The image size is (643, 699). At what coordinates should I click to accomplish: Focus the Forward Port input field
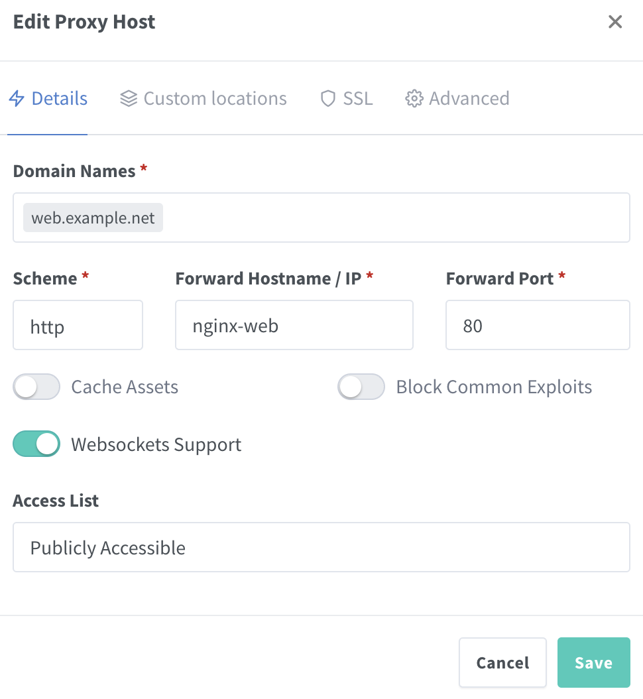(537, 325)
